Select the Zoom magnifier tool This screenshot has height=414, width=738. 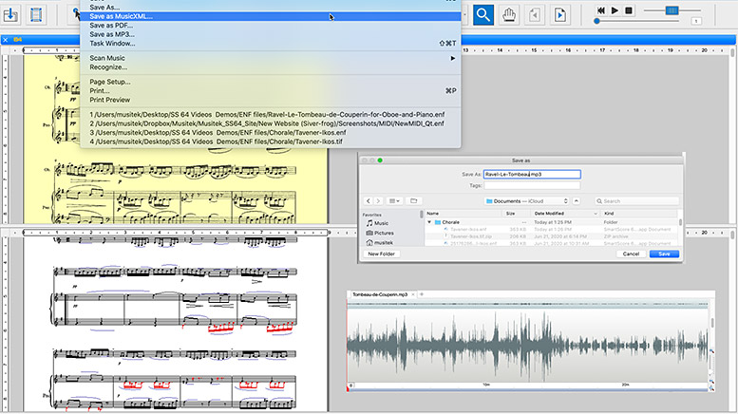coord(483,15)
